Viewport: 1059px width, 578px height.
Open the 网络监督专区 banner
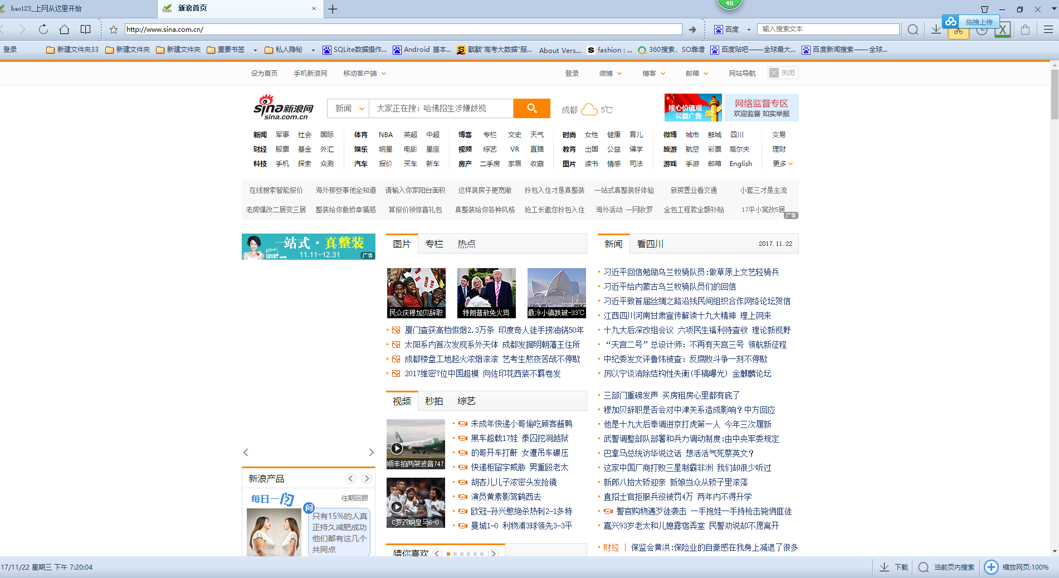pyautogui.click(x=761, y=108)
